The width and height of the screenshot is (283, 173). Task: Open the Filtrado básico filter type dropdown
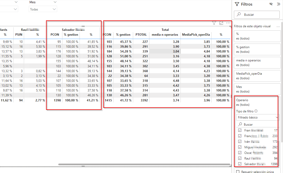point(258,117)
